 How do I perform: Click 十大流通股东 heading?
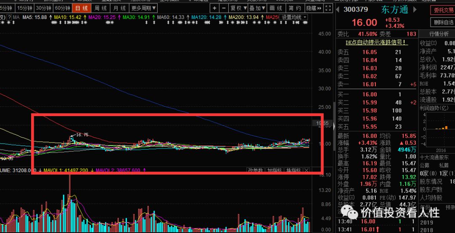click(434, 157)
